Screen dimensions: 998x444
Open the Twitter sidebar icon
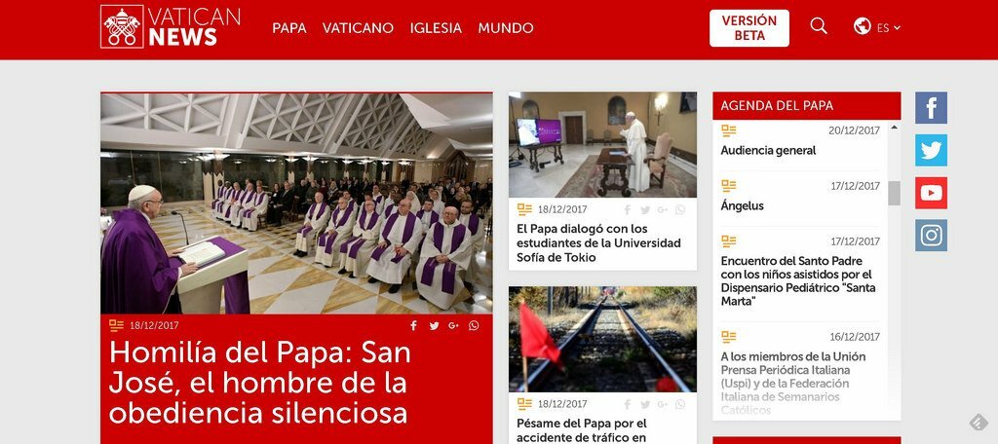(x=931, y=150)
